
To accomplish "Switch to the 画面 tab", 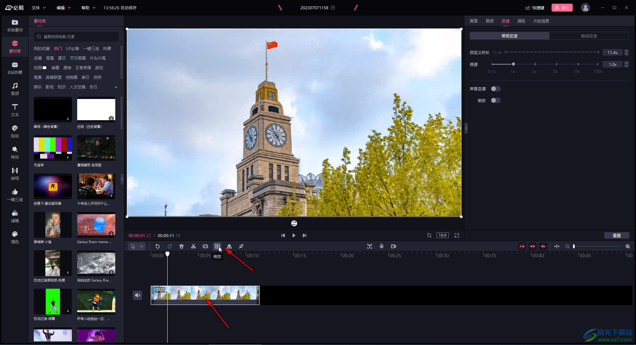I will point(474,21).
